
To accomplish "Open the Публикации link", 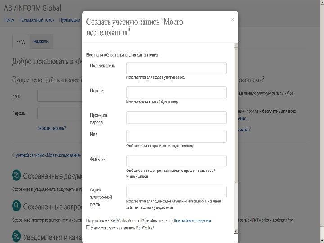I will tap(69, 20).
